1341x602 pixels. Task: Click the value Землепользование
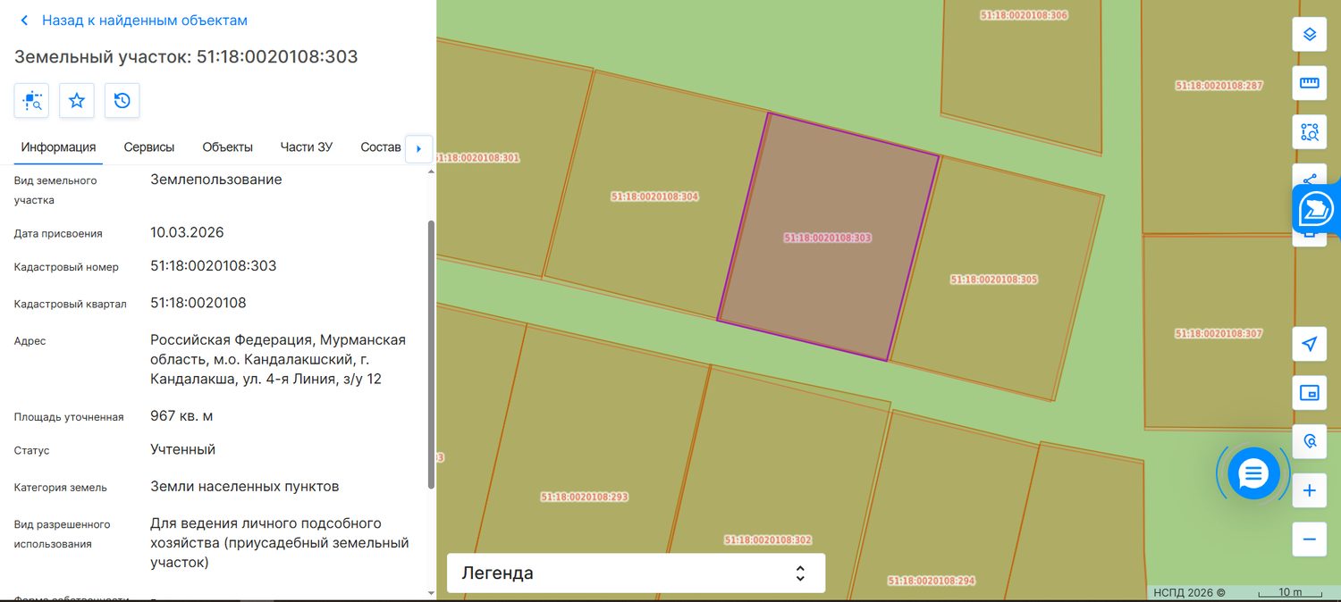pyautogui.click(x=215, y=180)
